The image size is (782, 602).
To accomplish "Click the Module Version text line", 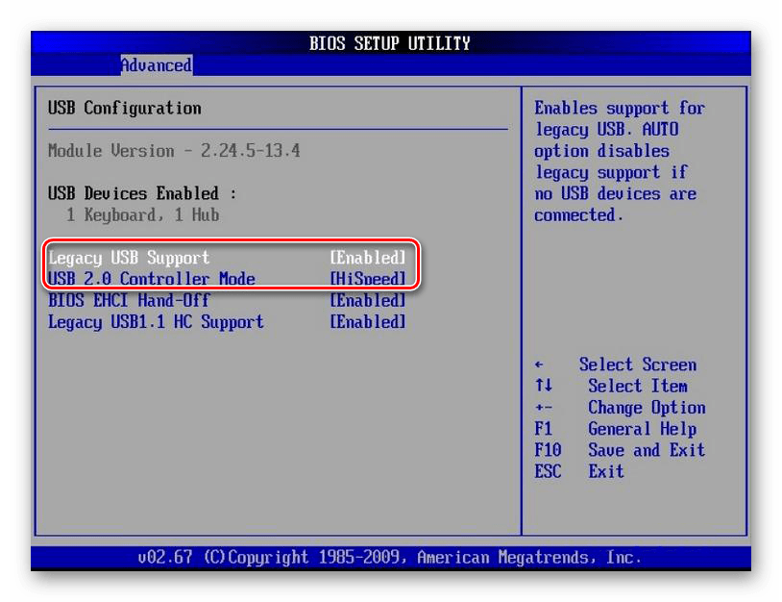I will tap(174, 151).
